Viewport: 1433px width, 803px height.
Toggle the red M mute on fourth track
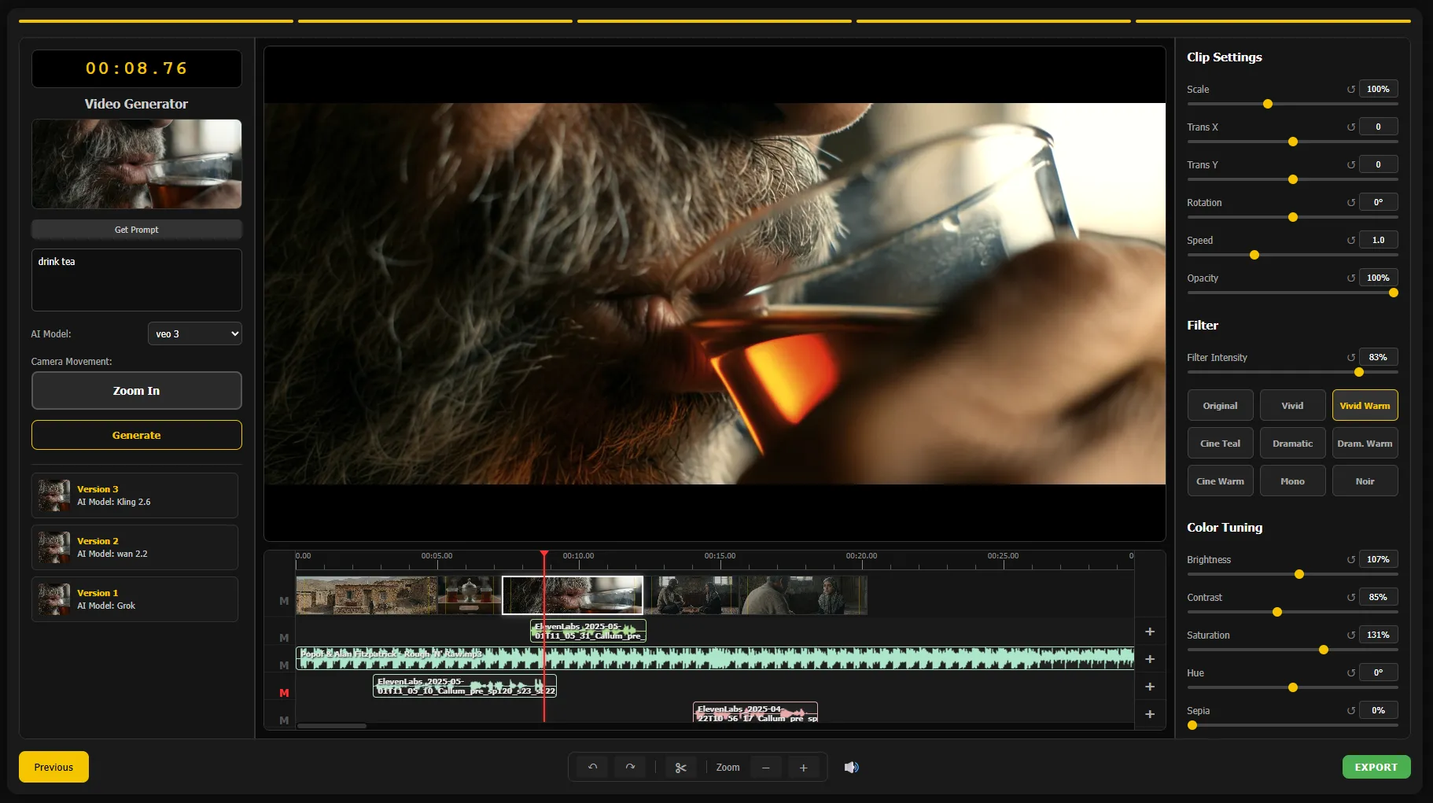tap(284, 693)
